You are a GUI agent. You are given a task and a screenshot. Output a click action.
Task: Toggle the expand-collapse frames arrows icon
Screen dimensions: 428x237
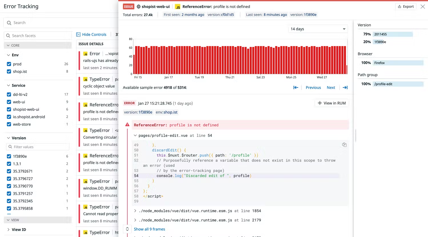pos(127,229)
